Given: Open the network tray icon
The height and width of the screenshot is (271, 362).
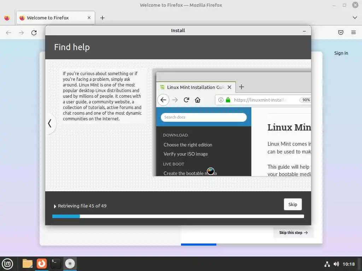Looking at the screenshot, I should (x=327, y=264).
